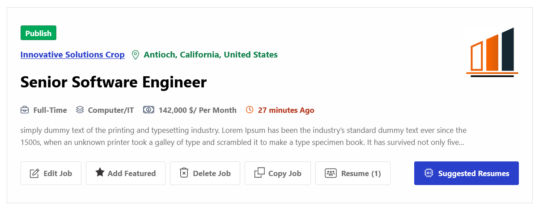This screenshot has width=539, height=210.
Task: Open the Innovative Solutions Crop company link
Action: (x=72, y=55)
